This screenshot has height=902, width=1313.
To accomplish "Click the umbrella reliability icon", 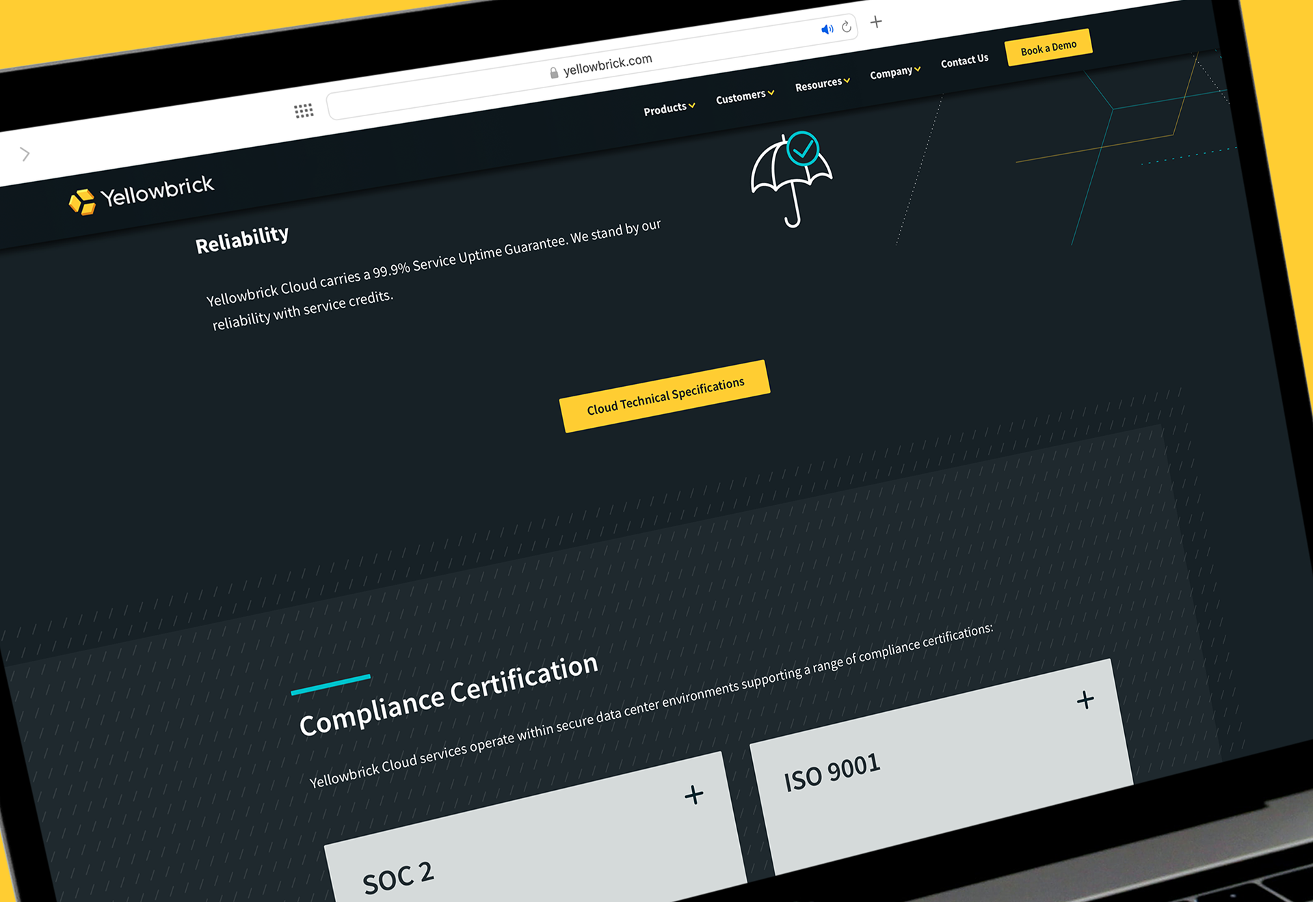I will tap(791, 179).
